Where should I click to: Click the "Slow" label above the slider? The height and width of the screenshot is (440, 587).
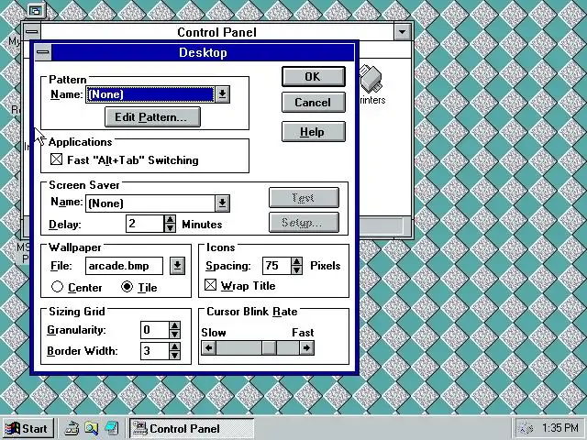[x=214, y=333]
